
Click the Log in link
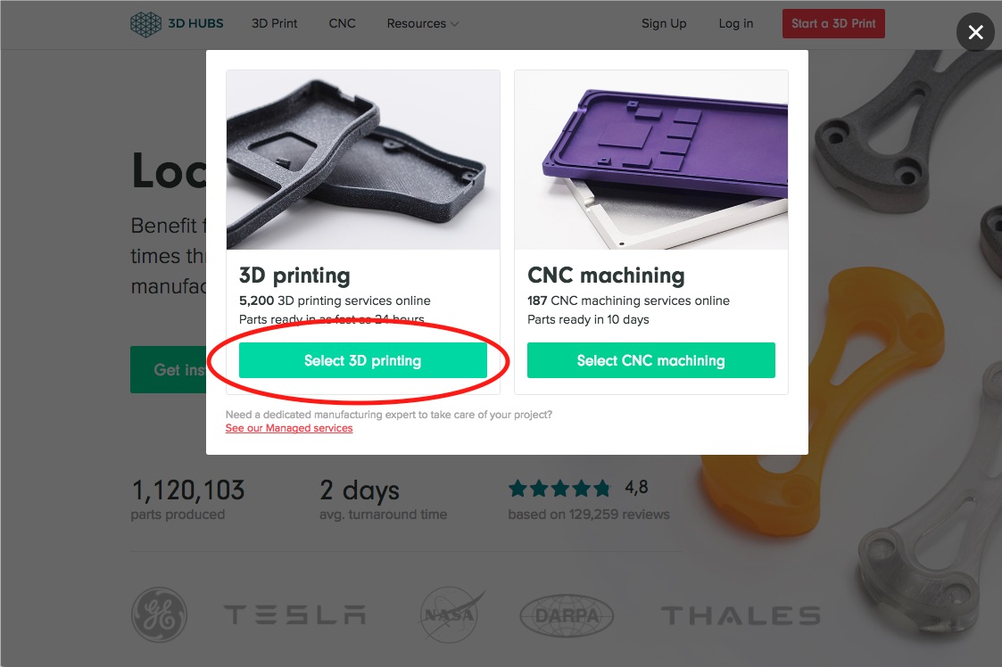click(735, 24)
